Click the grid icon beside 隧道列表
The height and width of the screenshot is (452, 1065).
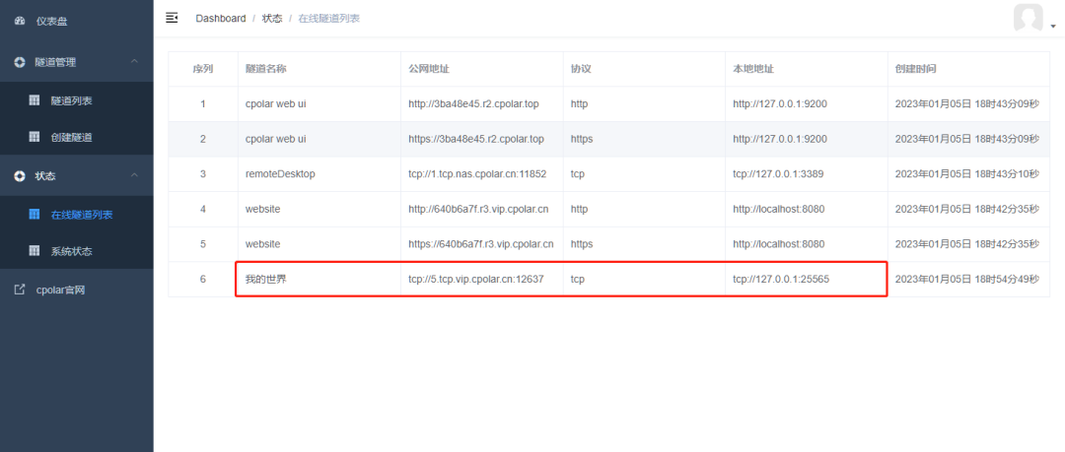tap(34, 100)
